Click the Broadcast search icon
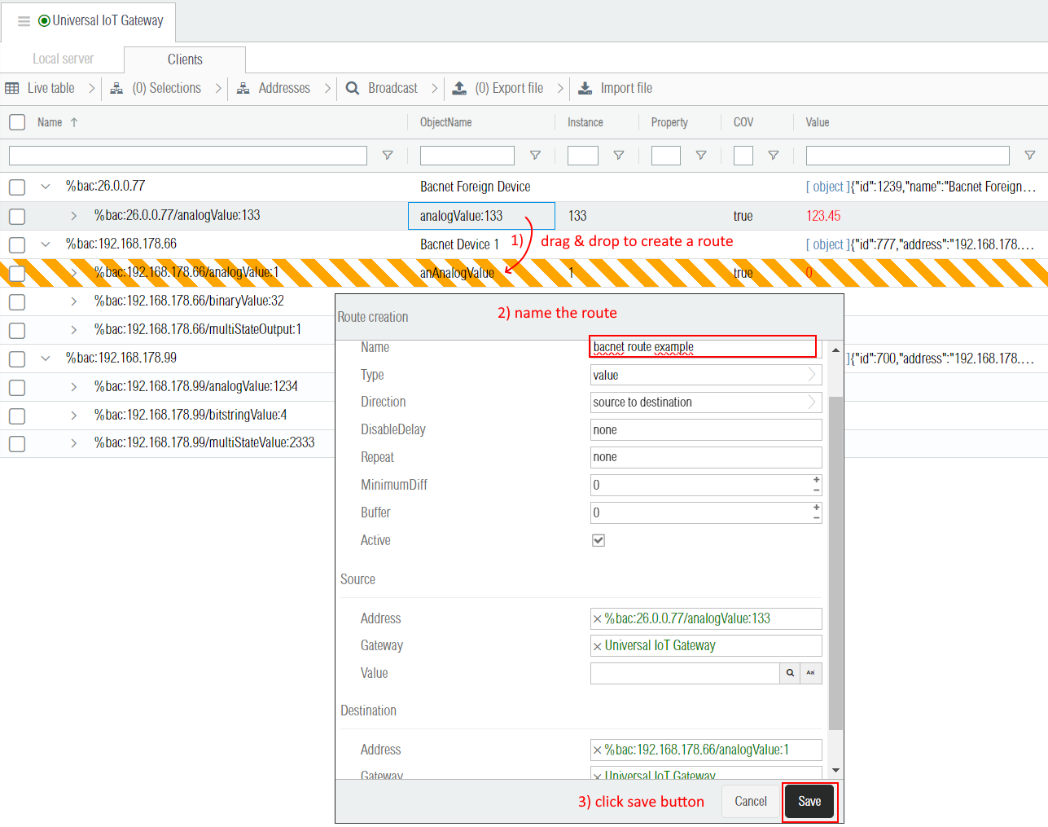Screen dimensions: 1048x827 (353, 88)
